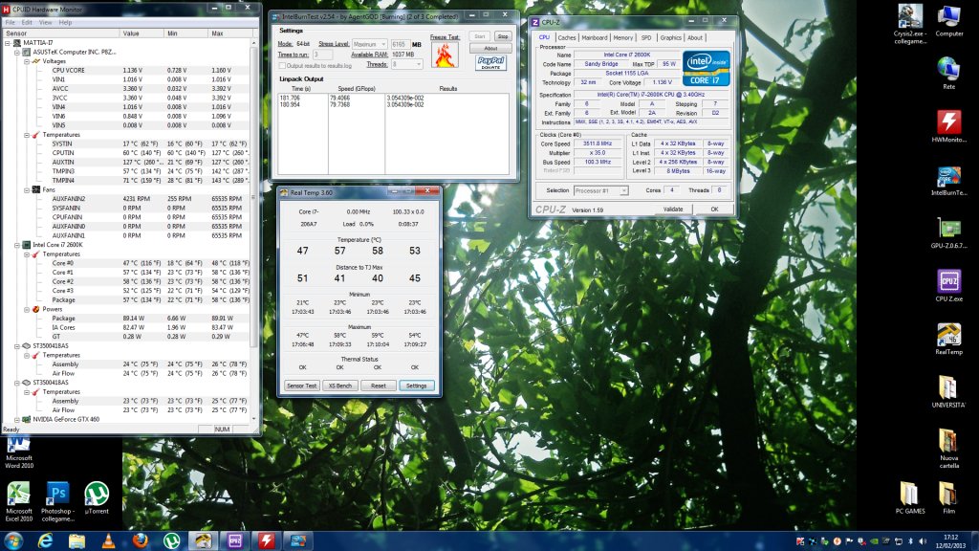
Task: Switch to the Memory tab in CPU-Z
Action: point(623,37)
